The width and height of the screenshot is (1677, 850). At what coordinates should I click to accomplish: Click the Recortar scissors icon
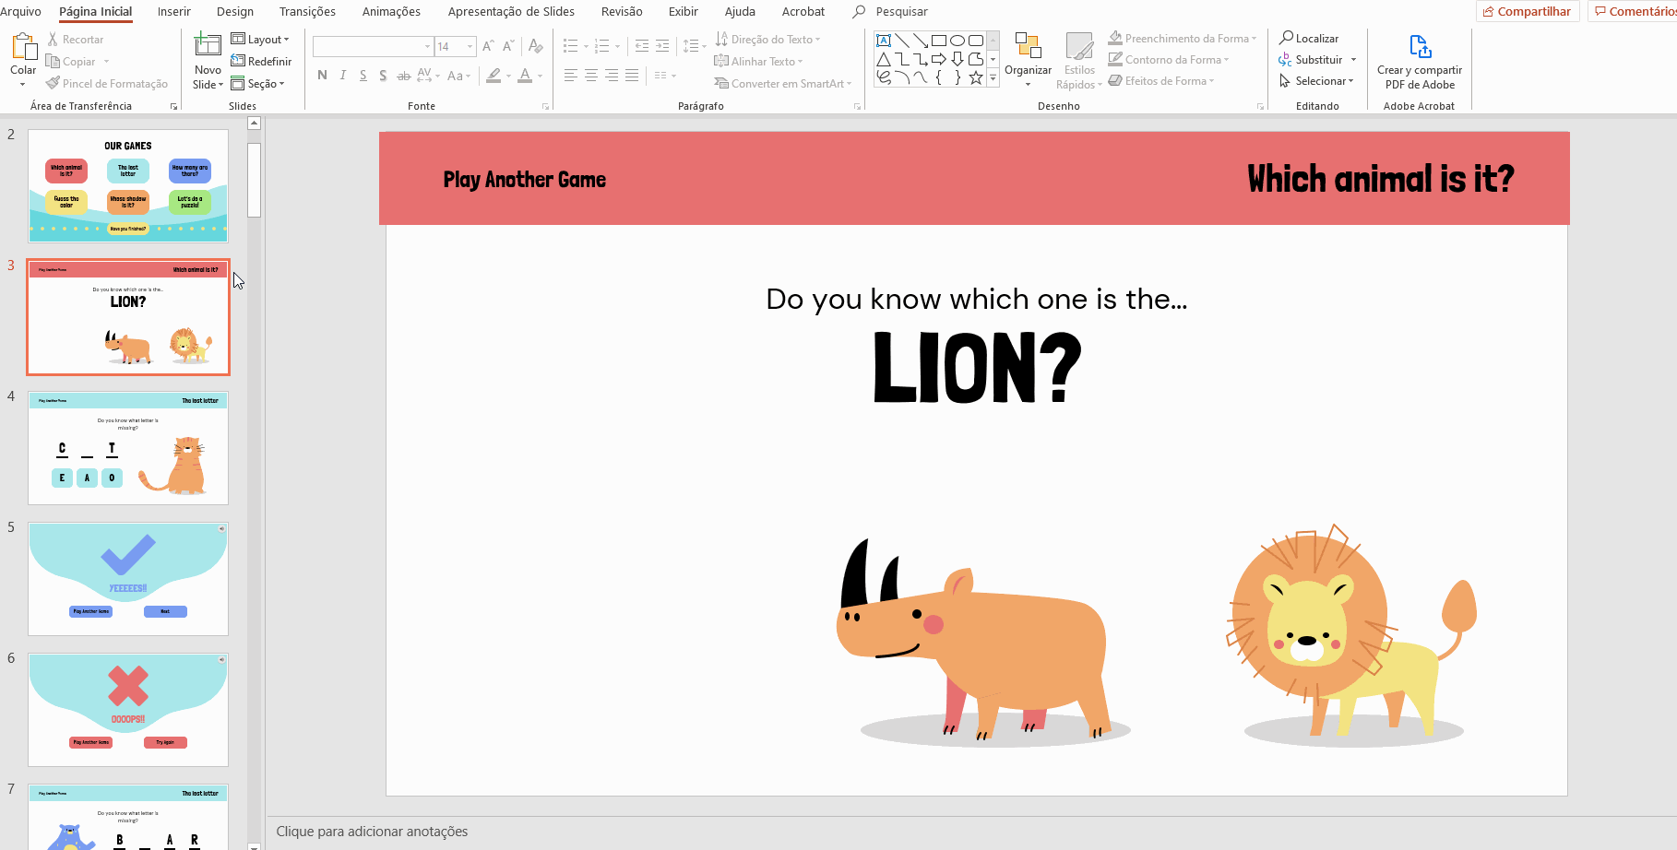53,40
